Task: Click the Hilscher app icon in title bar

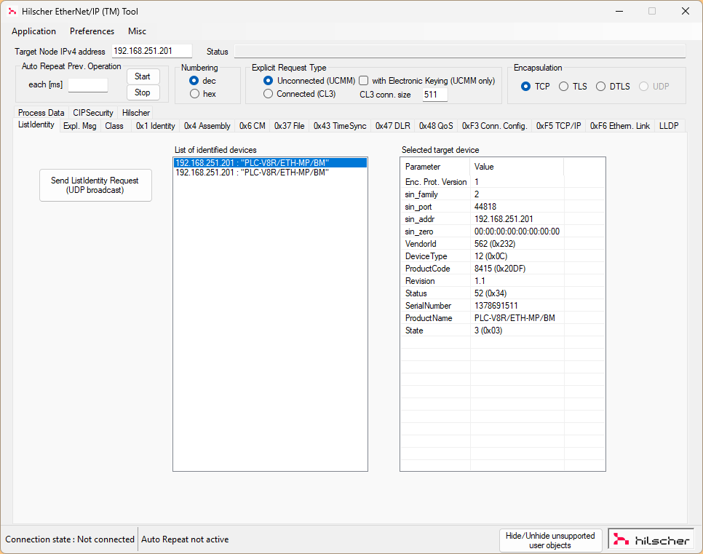Action: [12, 11]
